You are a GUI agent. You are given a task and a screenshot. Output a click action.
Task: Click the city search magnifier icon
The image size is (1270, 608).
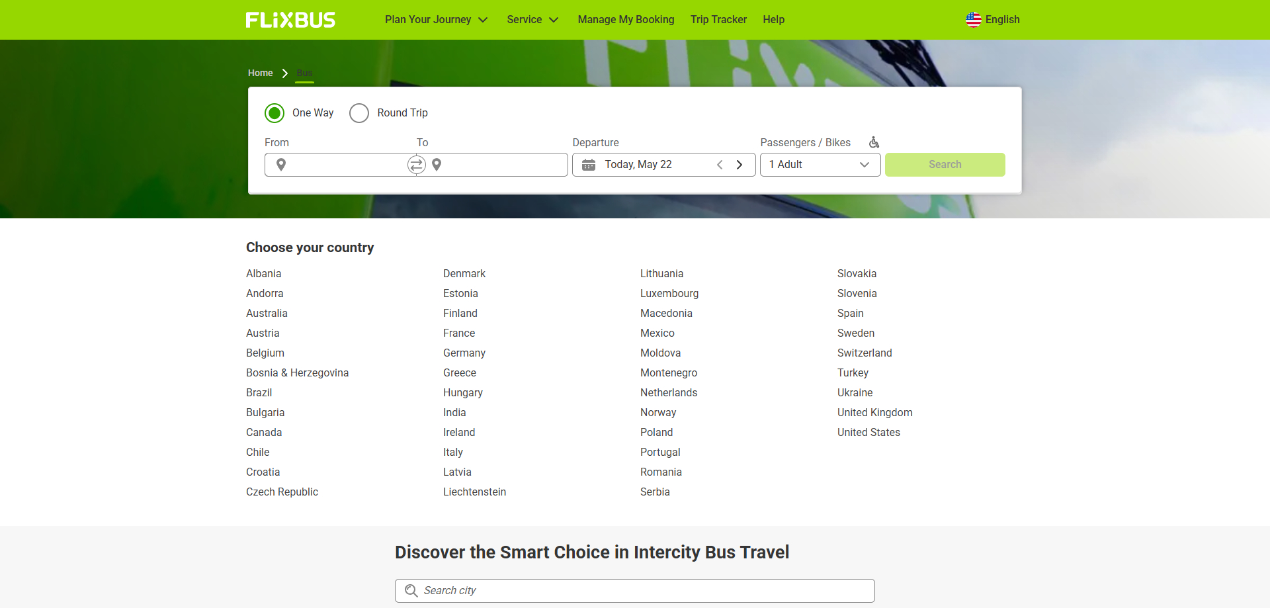tap(411, 591)
